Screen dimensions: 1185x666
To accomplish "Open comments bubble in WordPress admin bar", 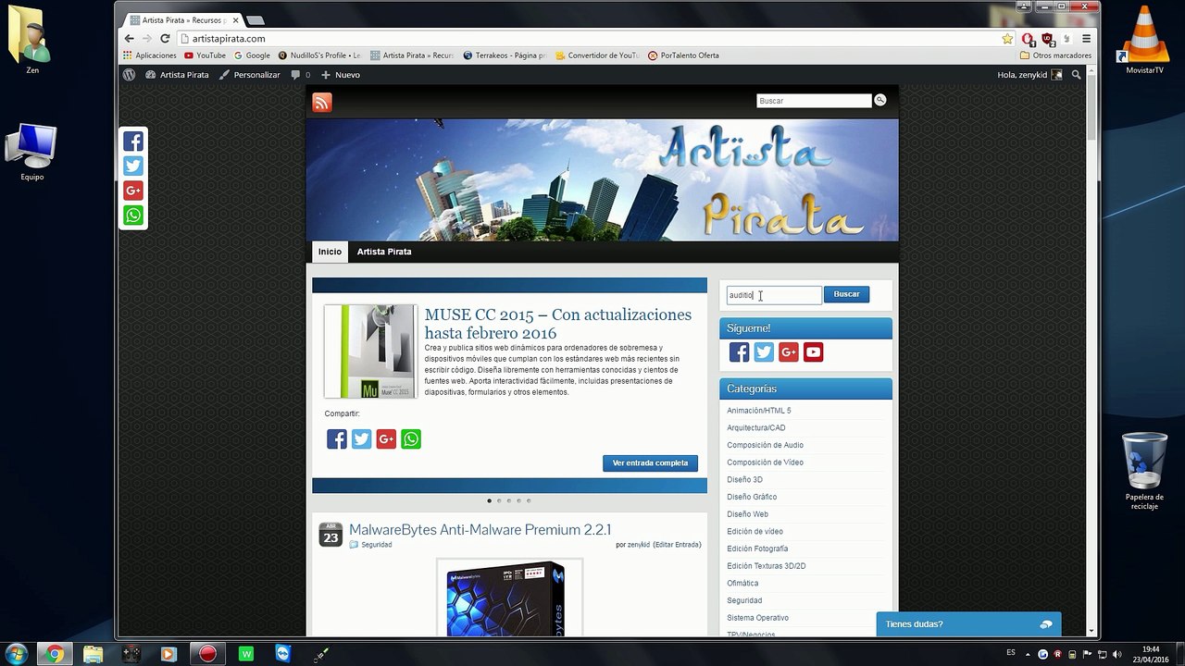I will (x=300, y=75).
